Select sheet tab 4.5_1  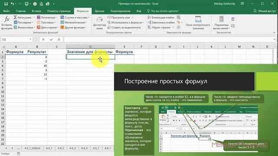[96, 148]
